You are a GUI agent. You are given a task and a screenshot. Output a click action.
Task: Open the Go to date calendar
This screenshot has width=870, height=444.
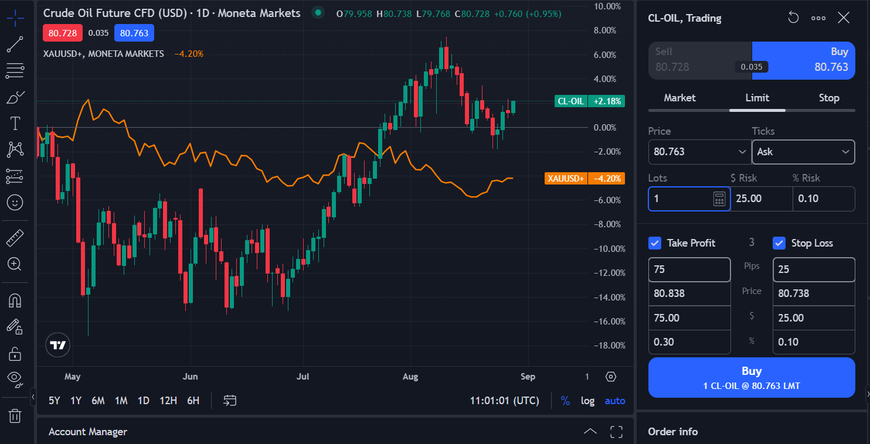(x=230, y=401)
